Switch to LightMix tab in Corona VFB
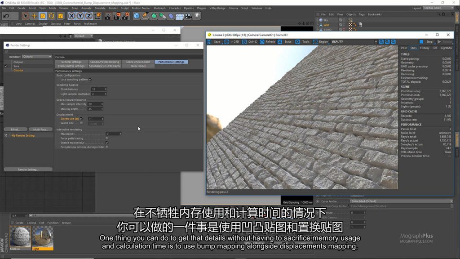 point(446,48)
